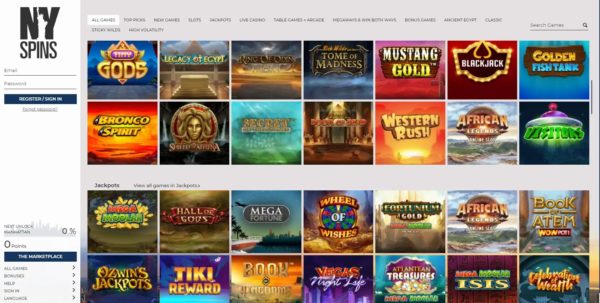Click the search magnifier icon
The width and height of the screenshot is (600, 303).
pos(585,25)
